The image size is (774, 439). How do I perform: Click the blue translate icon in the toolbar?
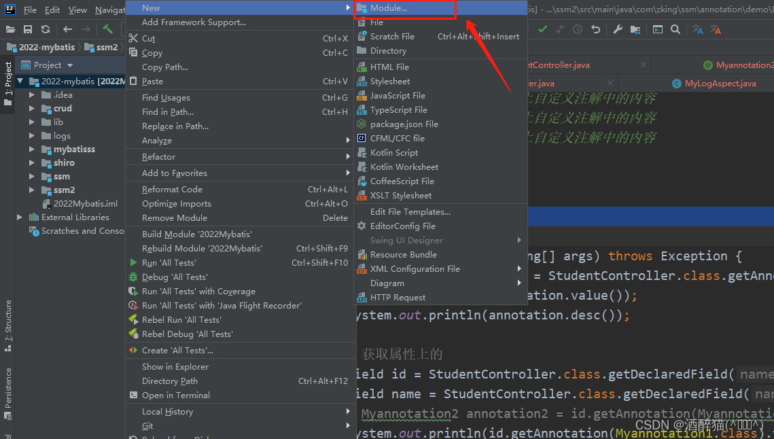point(698,31)
